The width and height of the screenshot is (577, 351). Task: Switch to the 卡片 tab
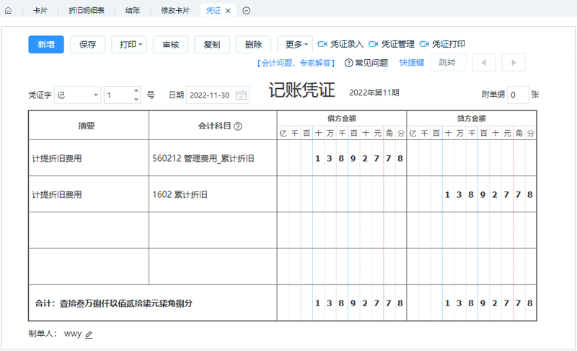[40, 11]
